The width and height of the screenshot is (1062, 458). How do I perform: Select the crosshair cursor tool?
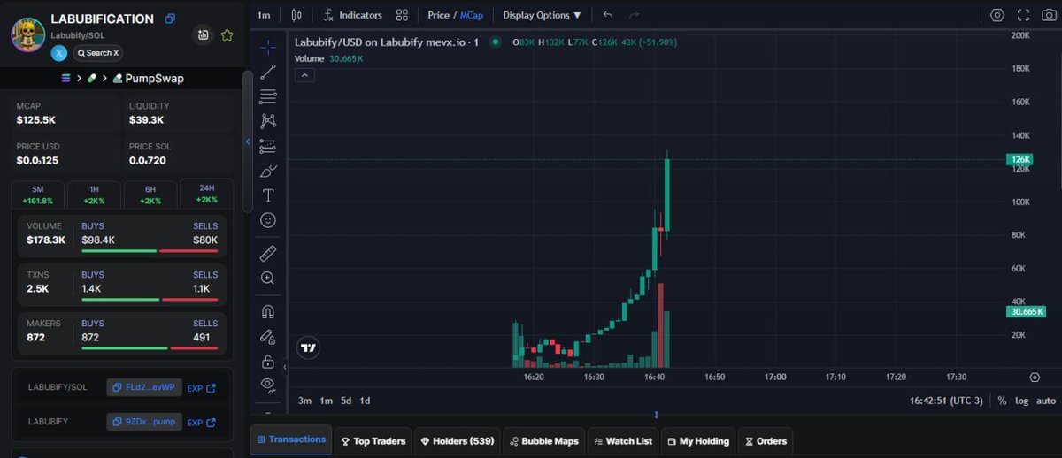point(268,48)
